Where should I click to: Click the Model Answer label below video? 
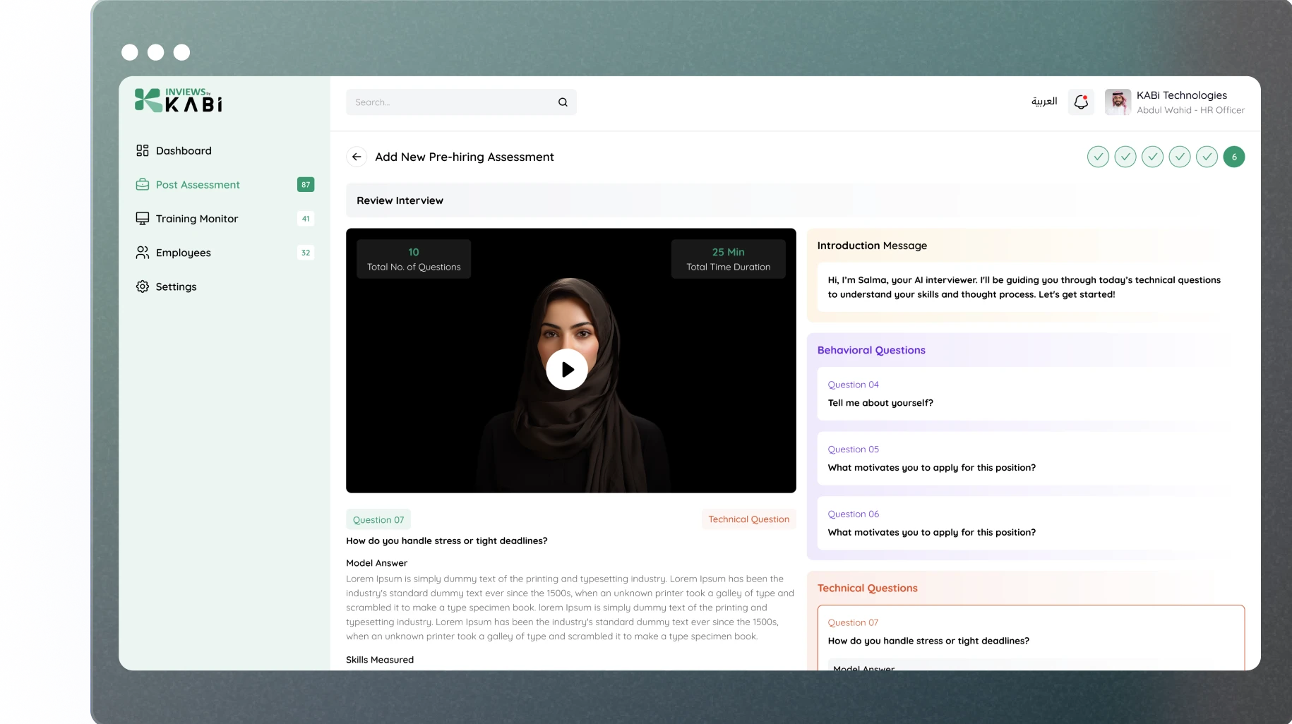[376, 562]
